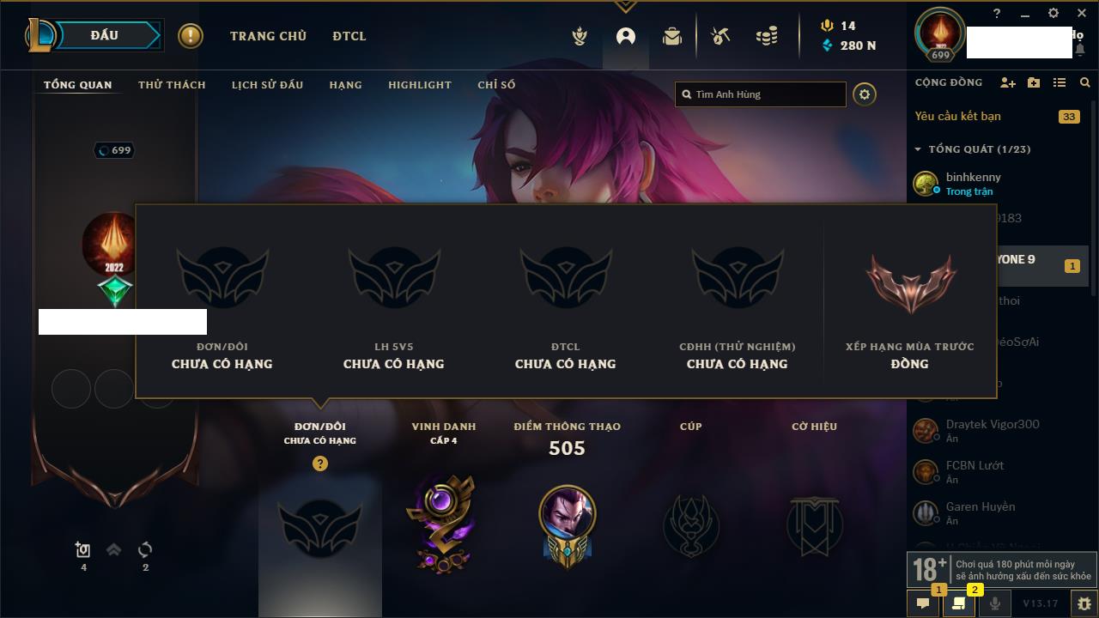Click the friends list scrollbar
This screenshot has height=618, width=1099.
point(1093,223)
